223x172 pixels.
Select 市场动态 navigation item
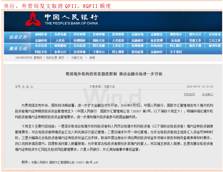pos(157,46)
